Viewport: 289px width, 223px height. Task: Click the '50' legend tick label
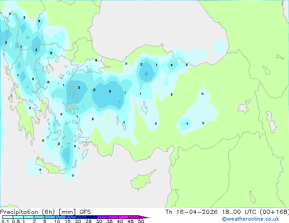tap(141, 221)
